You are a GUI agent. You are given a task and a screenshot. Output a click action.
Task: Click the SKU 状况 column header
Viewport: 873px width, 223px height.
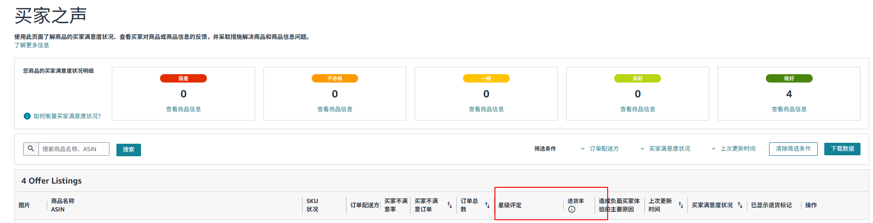pyautogui.click(x=312, y=205)
